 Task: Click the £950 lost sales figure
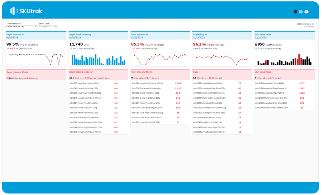(x=260, y=44)
